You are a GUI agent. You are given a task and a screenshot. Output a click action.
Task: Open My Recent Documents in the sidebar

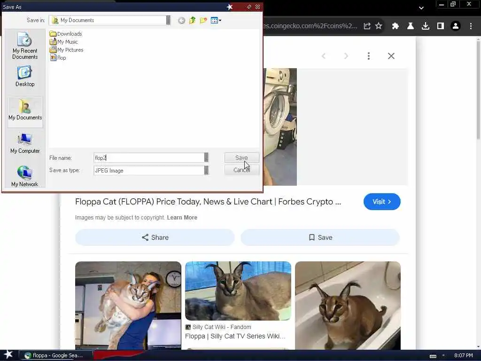[25, 46]
